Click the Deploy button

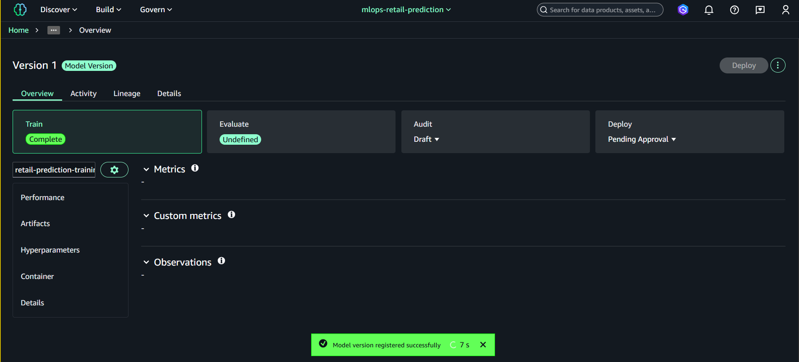744,65
